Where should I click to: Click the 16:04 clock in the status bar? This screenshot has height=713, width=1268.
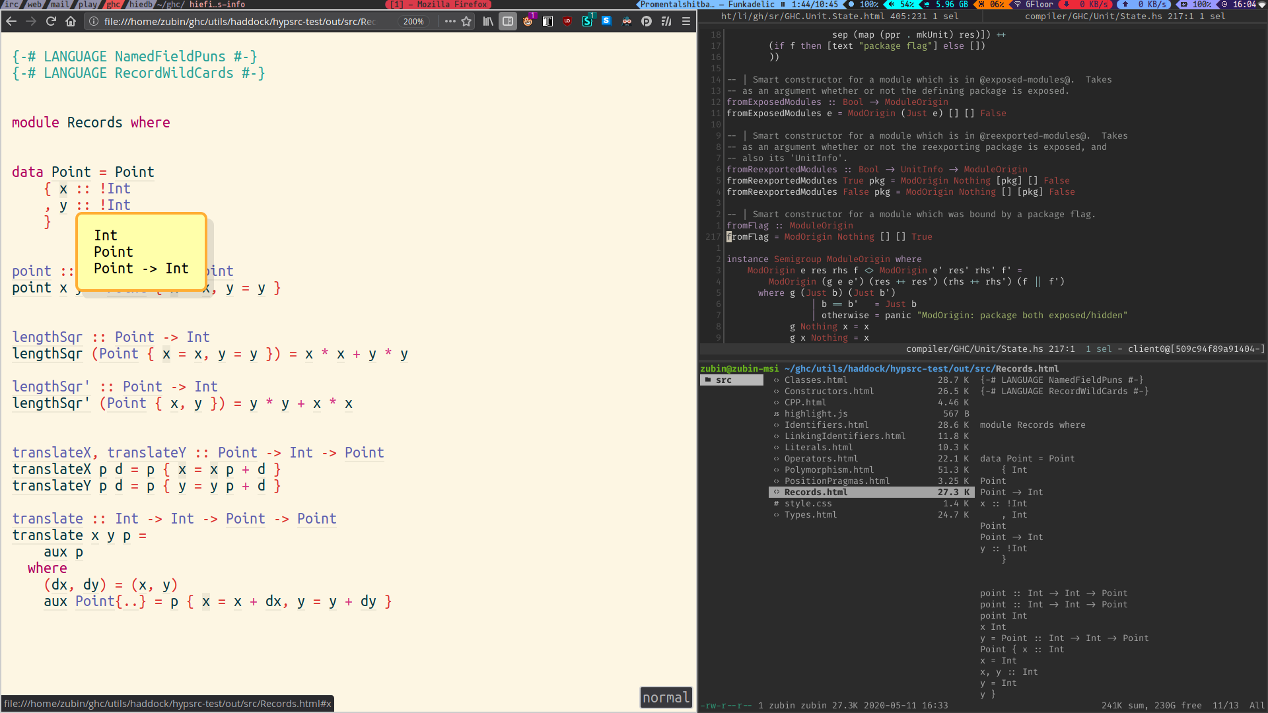pos(1239,4)
